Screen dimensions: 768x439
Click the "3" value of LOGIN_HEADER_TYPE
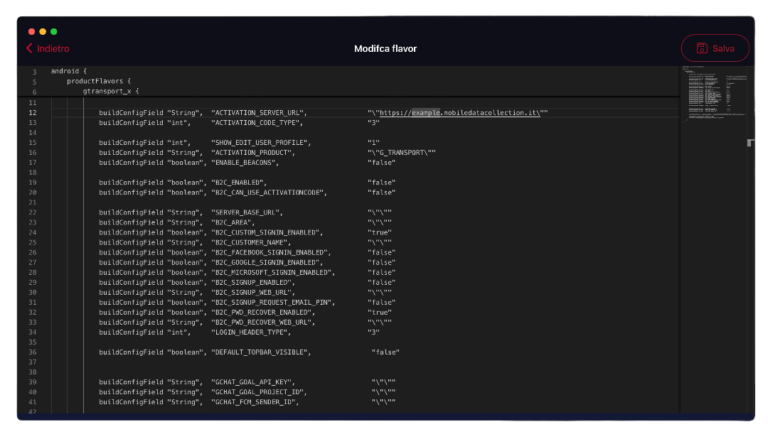(x=373, y=332)
